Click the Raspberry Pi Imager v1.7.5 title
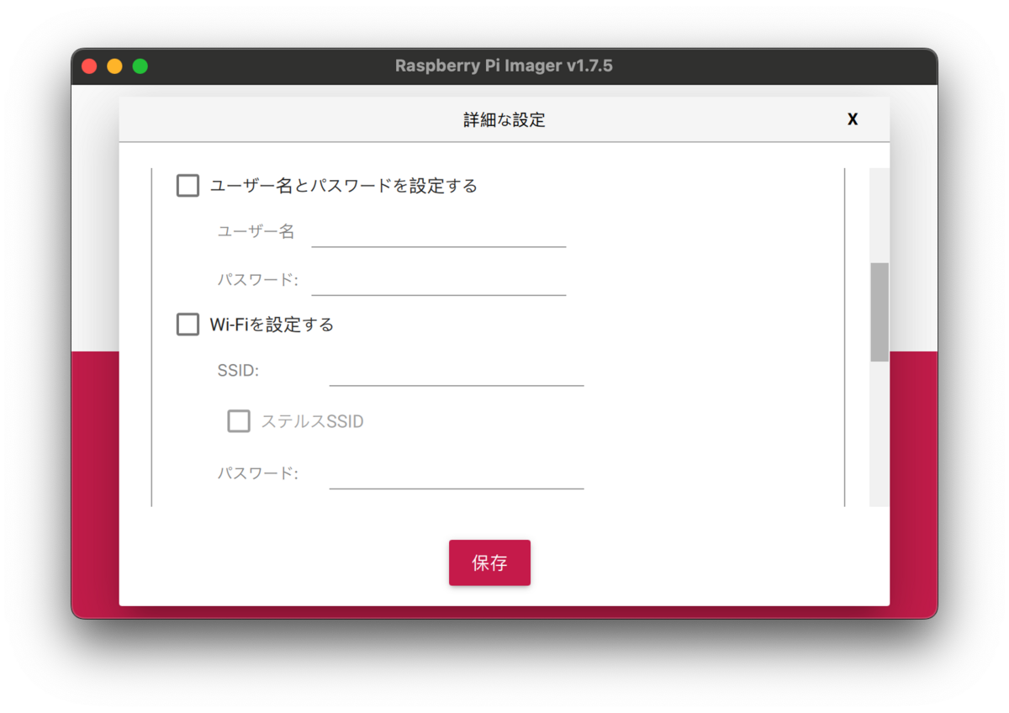Screen dimensions: 1009x713 point(504,66)
